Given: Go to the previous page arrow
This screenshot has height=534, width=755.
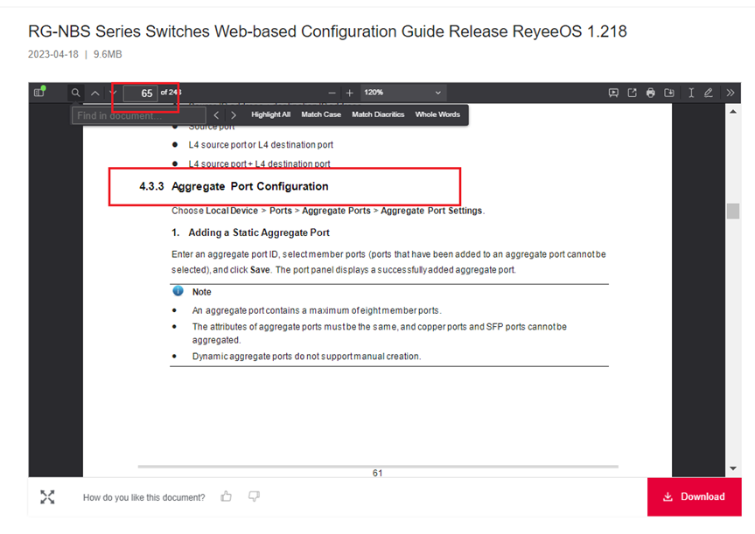Looking at the screenshot, I should 95,93.
